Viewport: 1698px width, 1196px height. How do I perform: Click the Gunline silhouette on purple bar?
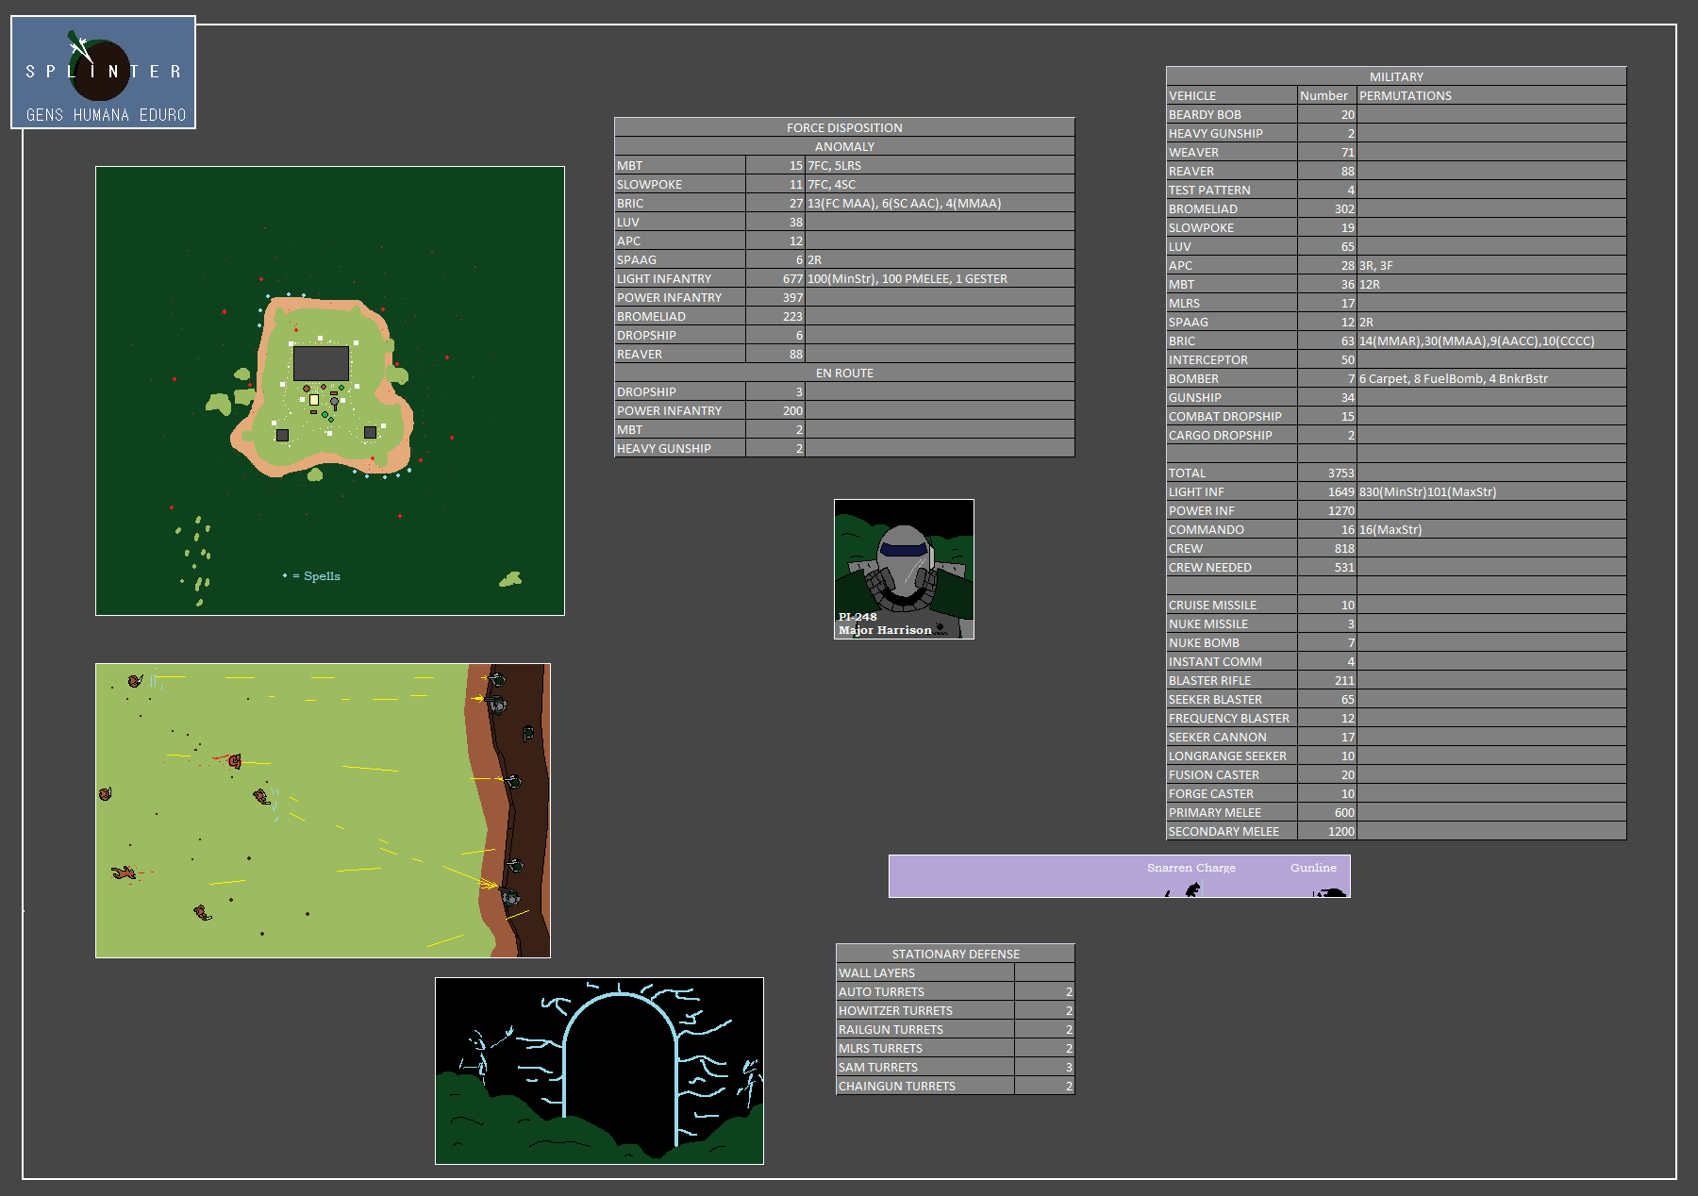pyautogui.click(x=1331, y=892)
